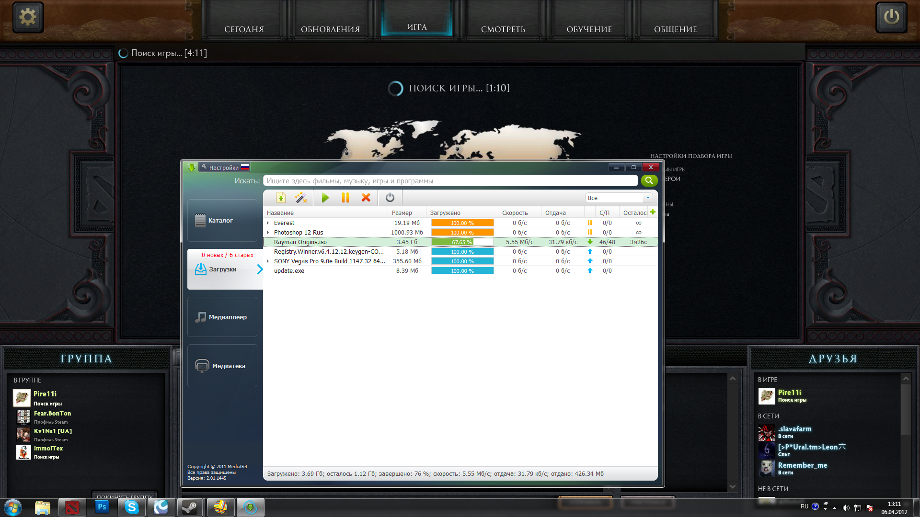Open Dota settings gear icon
920x517 pixels.
coord(28,17)
